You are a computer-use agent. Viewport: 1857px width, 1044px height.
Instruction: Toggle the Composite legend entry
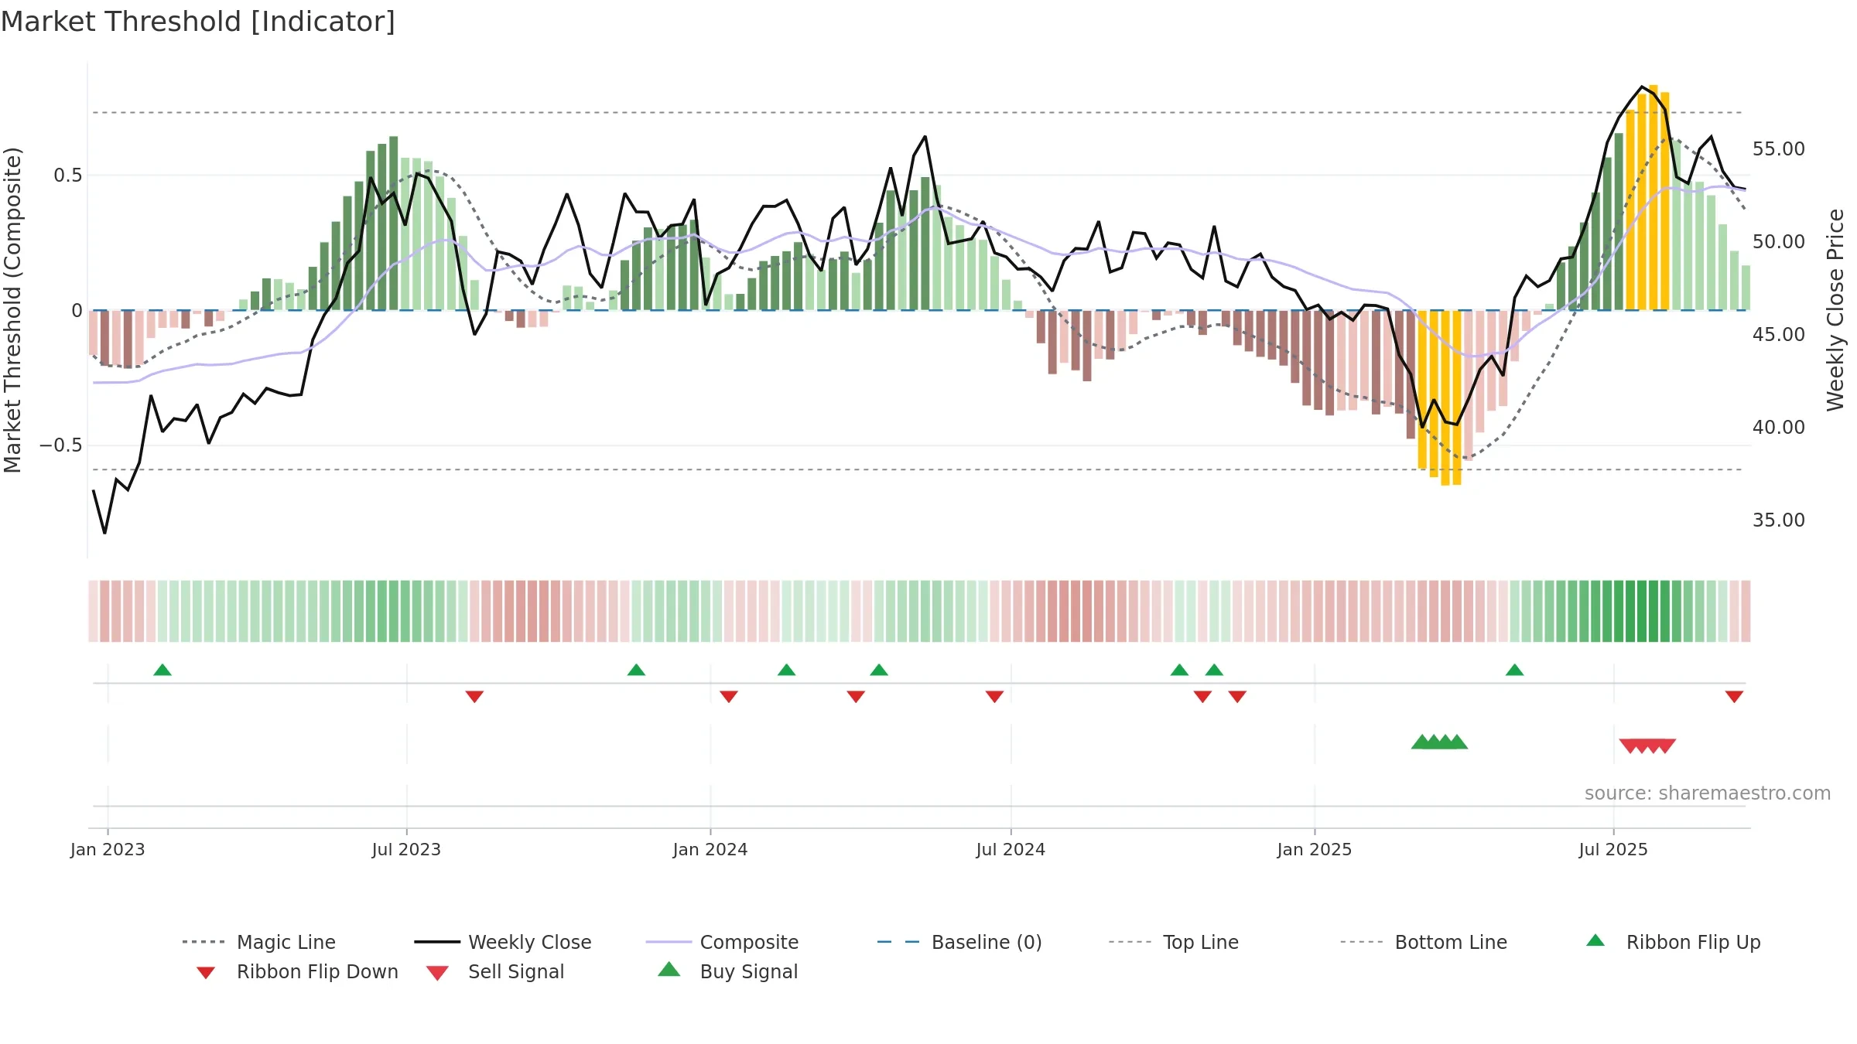pos(722,942)
